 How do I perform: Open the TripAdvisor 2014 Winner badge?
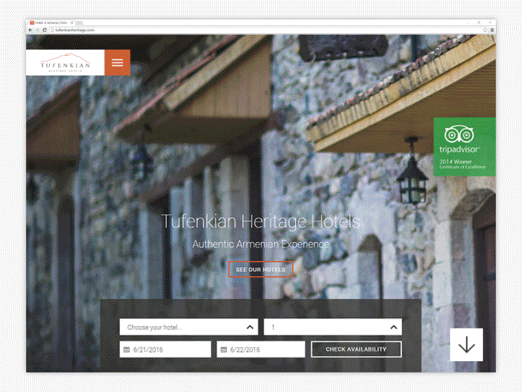click(465, 146)
